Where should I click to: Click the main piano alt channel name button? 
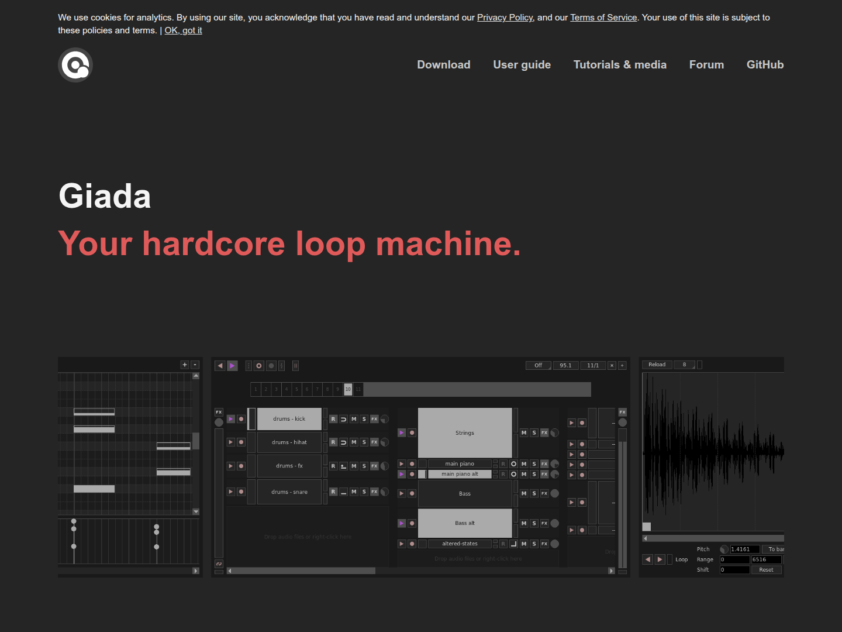point(460,474)
